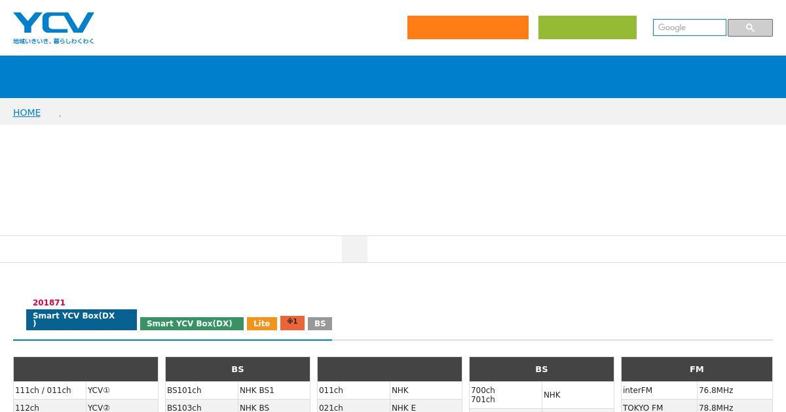The height and width of the screenshot is (412, 786).
Task: Click the 700ch 701ch cell
Action: [506, 395]
